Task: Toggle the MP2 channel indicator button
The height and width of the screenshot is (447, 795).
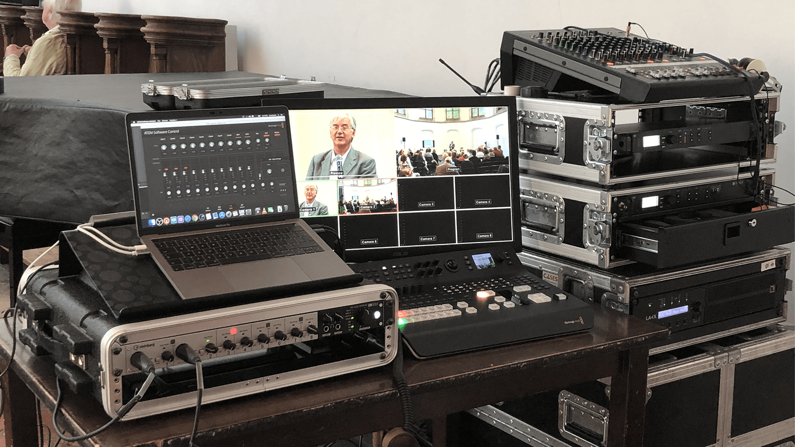Action: 247,137
